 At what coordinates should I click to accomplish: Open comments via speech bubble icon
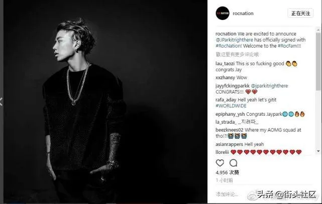[233, 163]
